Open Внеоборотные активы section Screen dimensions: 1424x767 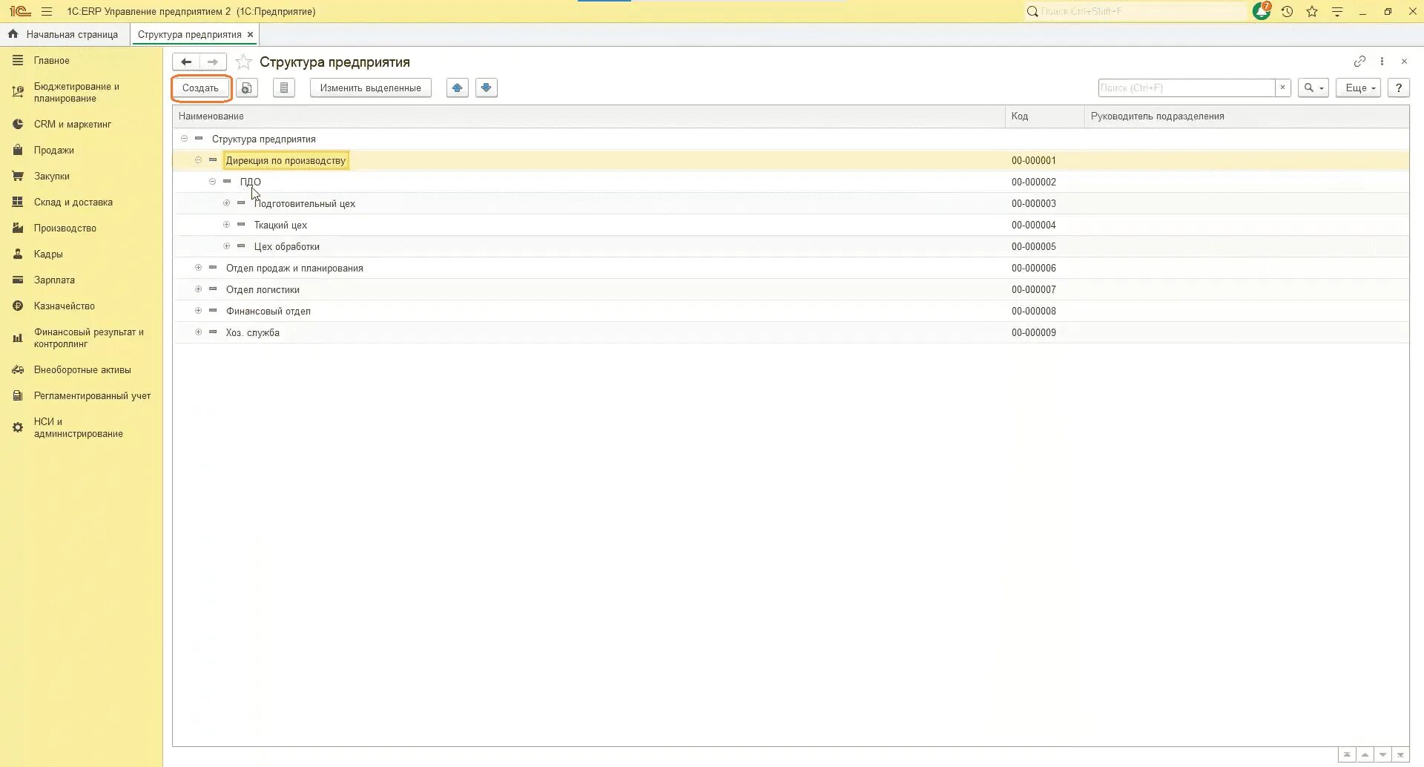(x=82, y=369)
